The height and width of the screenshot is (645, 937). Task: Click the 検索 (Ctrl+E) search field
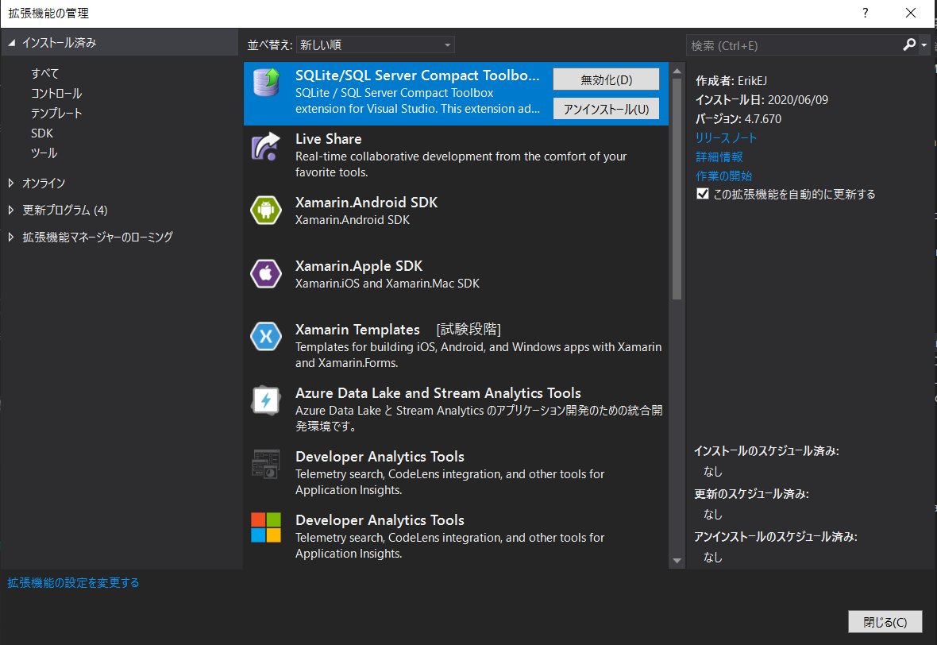(793, 45)
